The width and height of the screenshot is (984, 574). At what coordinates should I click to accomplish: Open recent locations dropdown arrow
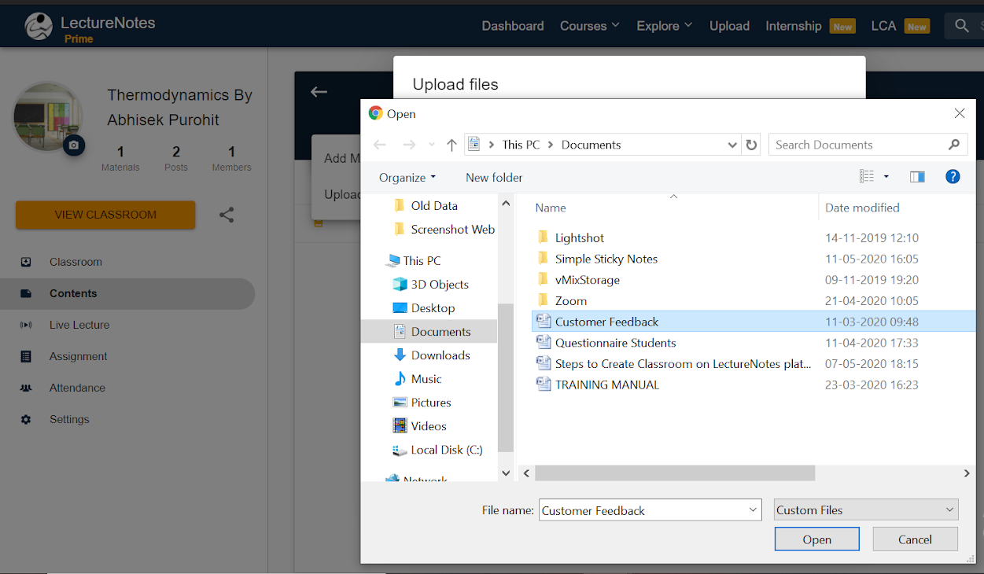coord(431,145)
